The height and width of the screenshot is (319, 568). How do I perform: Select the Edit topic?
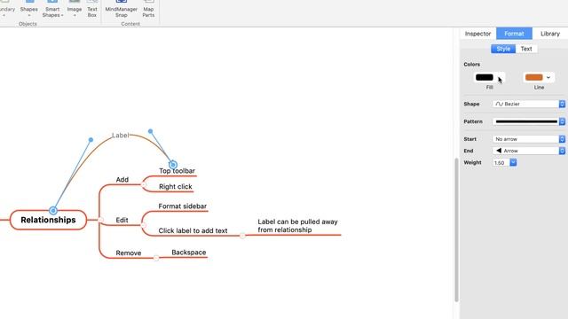pyautogui.click(x=122, y=220)
